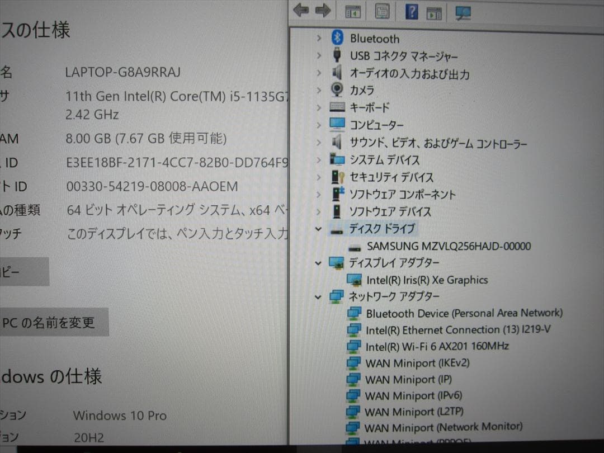Image resolution: width=604 pixels, height=453 pixels.
Task: Open Help using the blue question mark icon
Action: [410, 11]
